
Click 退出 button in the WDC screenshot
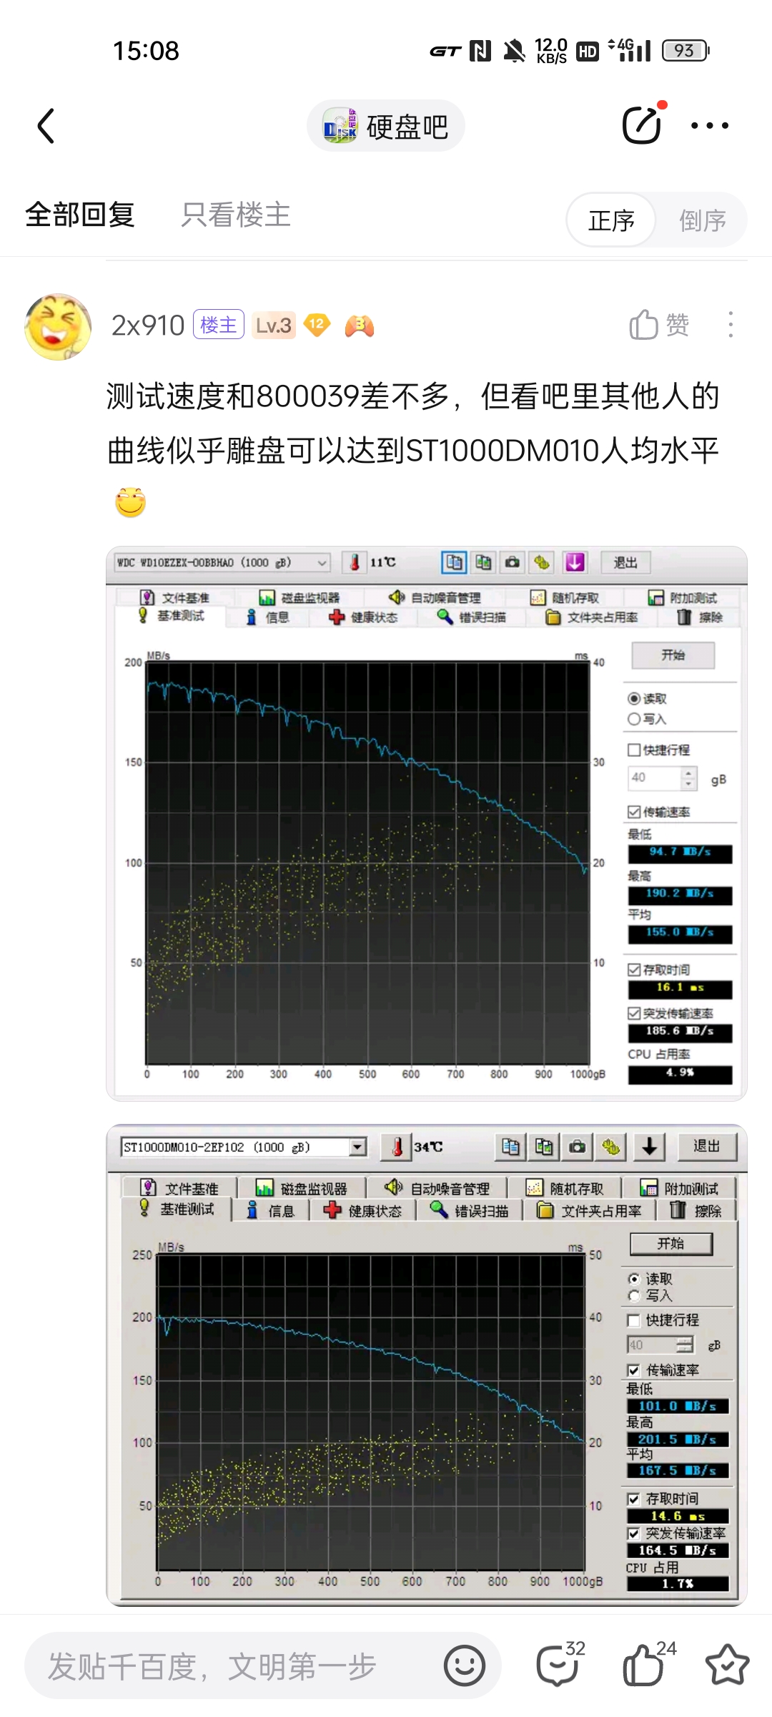pyautogui.click(x=625, y=562)
